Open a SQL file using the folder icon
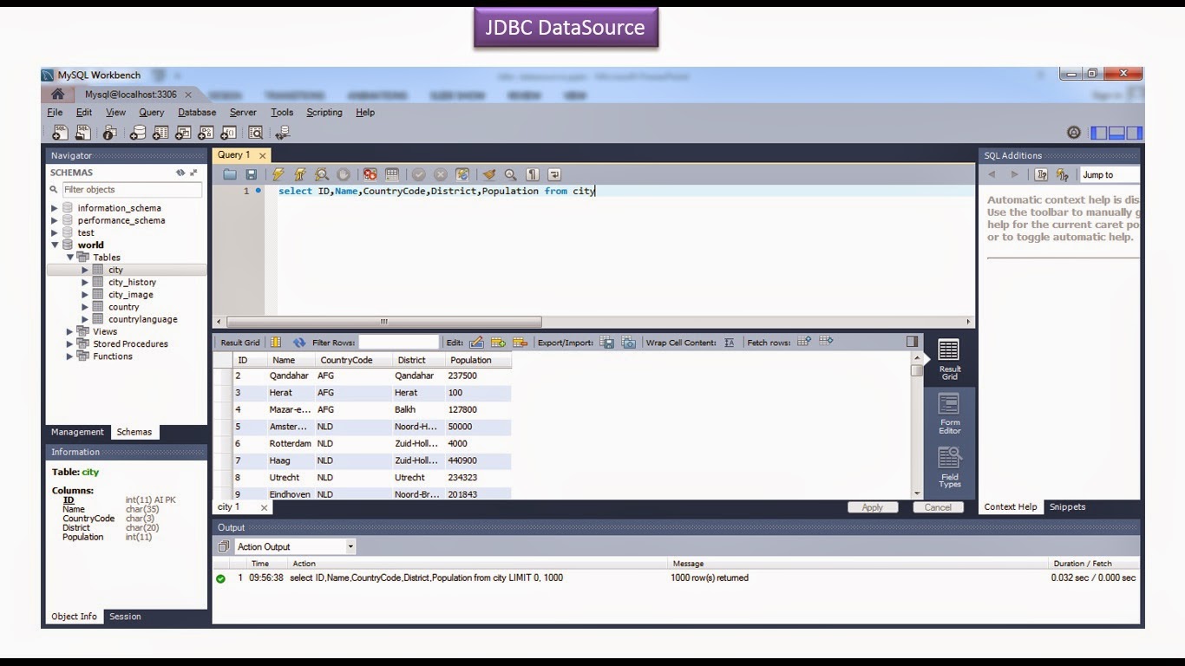The width and height of the screenshot is (1185, 666). click(229, 173)
